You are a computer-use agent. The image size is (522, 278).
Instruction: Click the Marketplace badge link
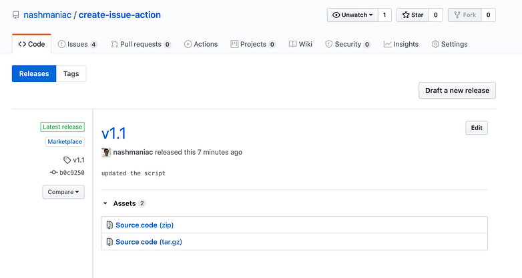point(65,141)
